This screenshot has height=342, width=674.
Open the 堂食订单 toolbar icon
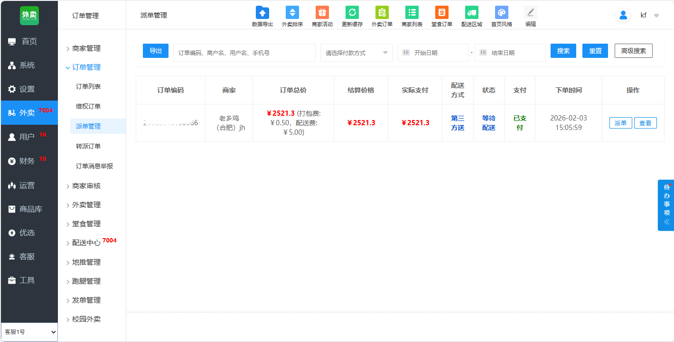click(x=441, y=13)
